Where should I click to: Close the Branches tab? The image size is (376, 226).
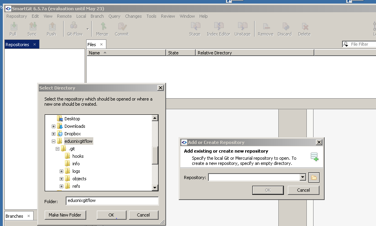[28, 216]
